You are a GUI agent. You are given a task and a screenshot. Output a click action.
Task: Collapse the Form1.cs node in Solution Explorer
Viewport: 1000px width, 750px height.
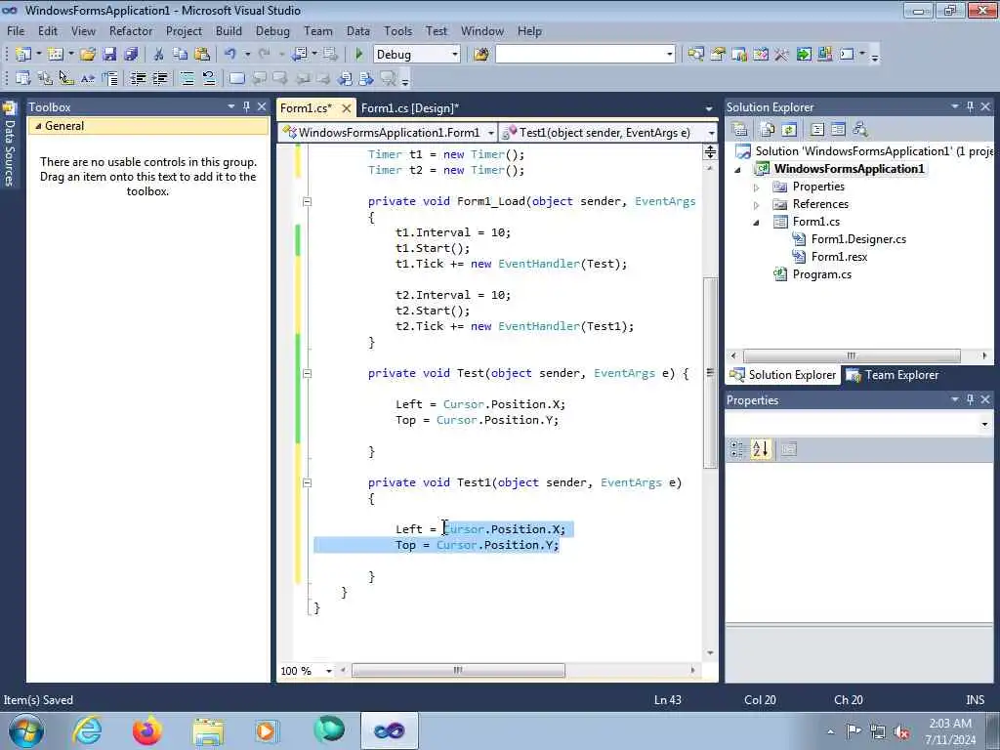point(757,223)
